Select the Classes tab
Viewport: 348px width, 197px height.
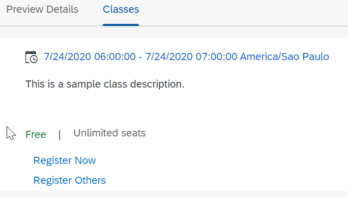(x=121, y=9)
